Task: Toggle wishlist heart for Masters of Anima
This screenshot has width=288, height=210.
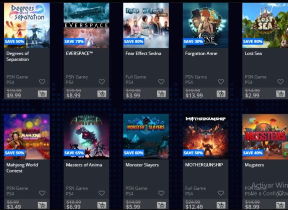Action: (x=101, y=193)
